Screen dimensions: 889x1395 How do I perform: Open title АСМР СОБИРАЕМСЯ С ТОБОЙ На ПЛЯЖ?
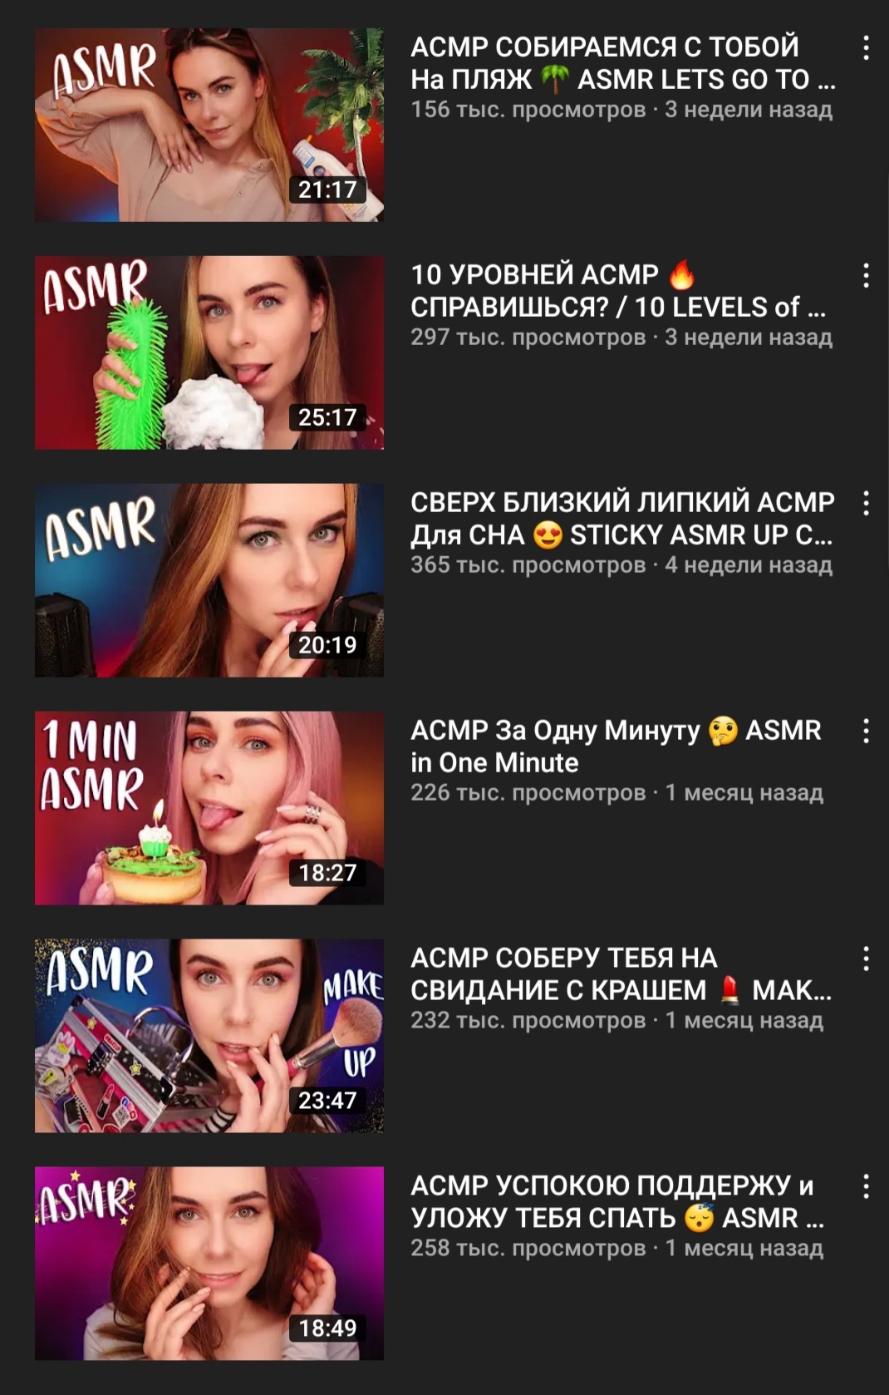(x=623, y=63)
